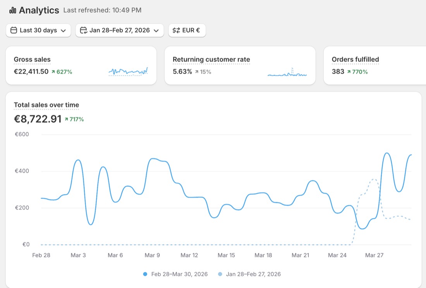The width and height of the screenshot is (426, 288).
Task: Click the 5.63% returning customer value
Action: (182, 72)
